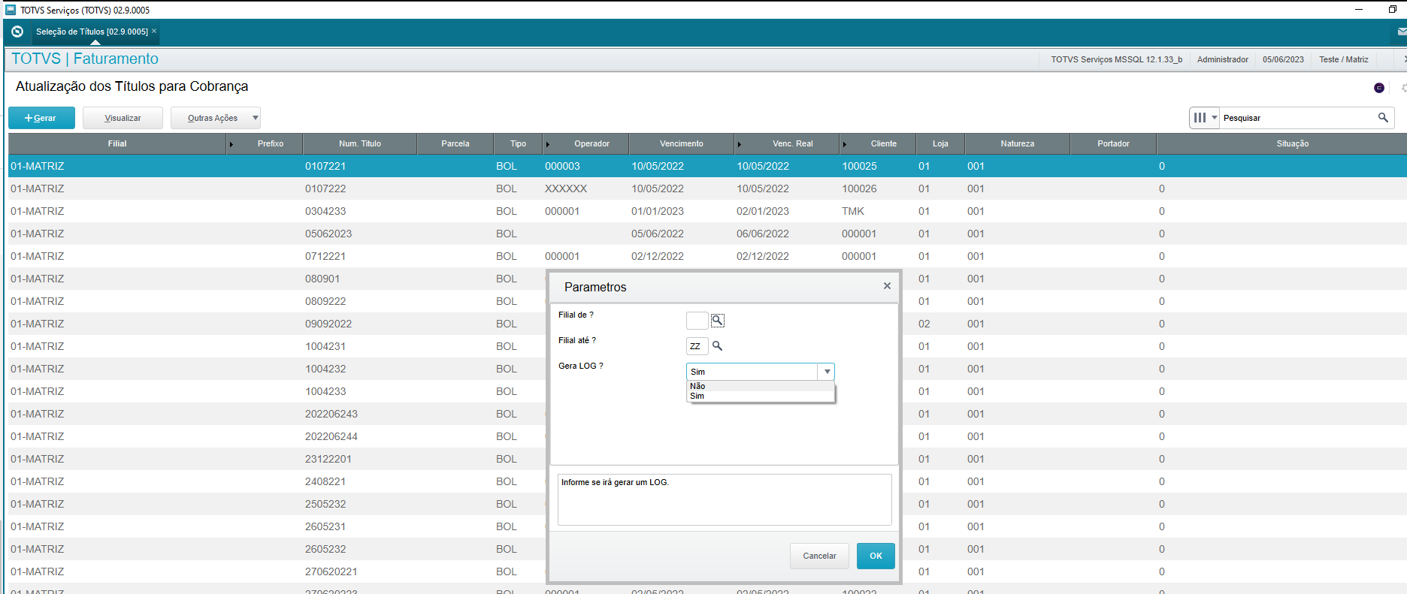This screenshot has width=1407, height=594.
Task: Select the row with title 09092022
Action: (x=278, y=324)
